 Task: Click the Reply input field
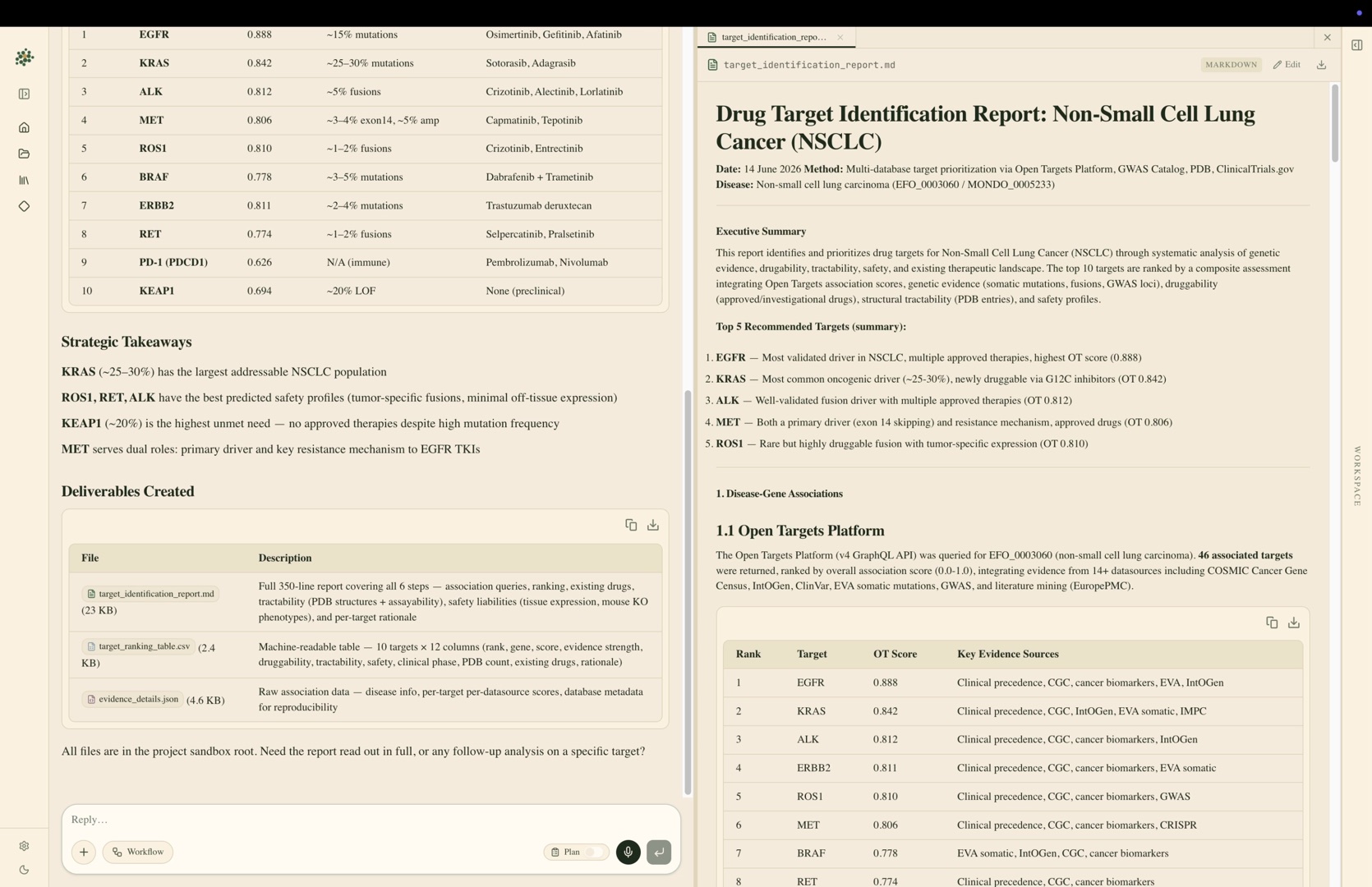(x=371, y=820)
